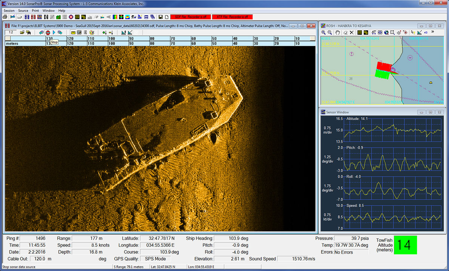Click the 1:2 zoom ratio field
449x271 pixels.
coord(10,33)
